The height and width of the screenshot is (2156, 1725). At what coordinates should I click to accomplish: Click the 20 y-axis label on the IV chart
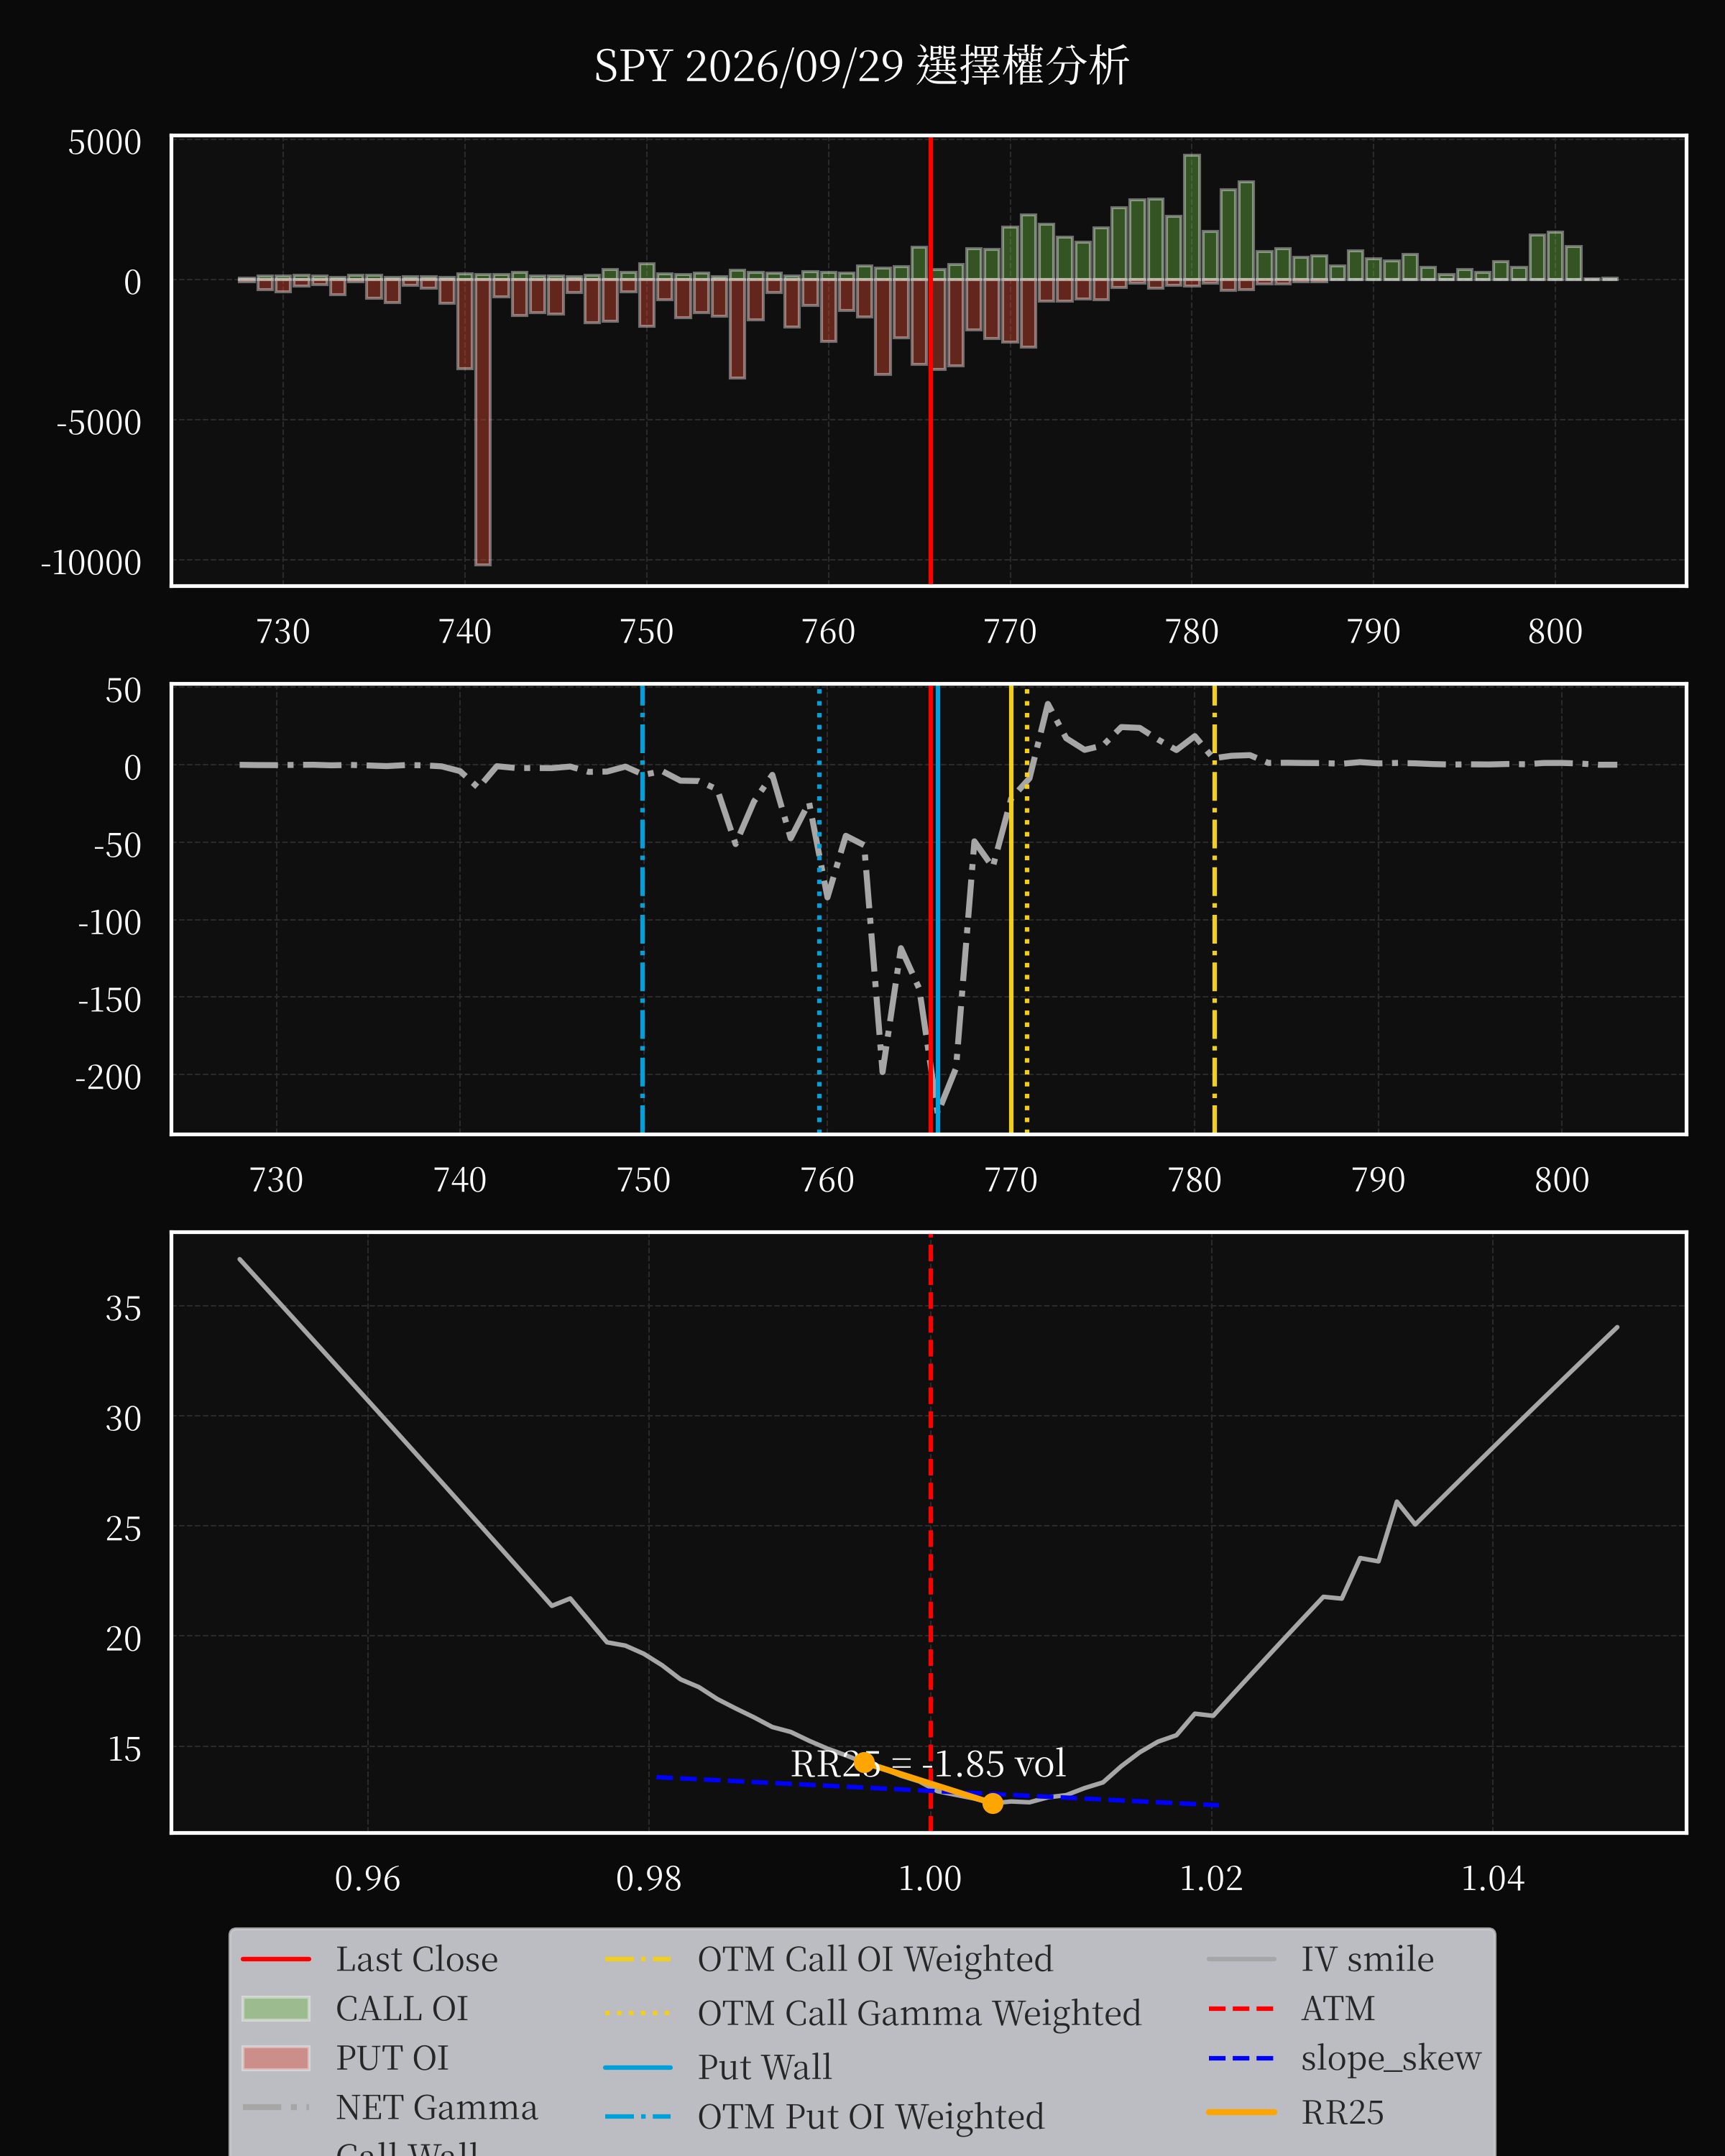(124, 1638)
